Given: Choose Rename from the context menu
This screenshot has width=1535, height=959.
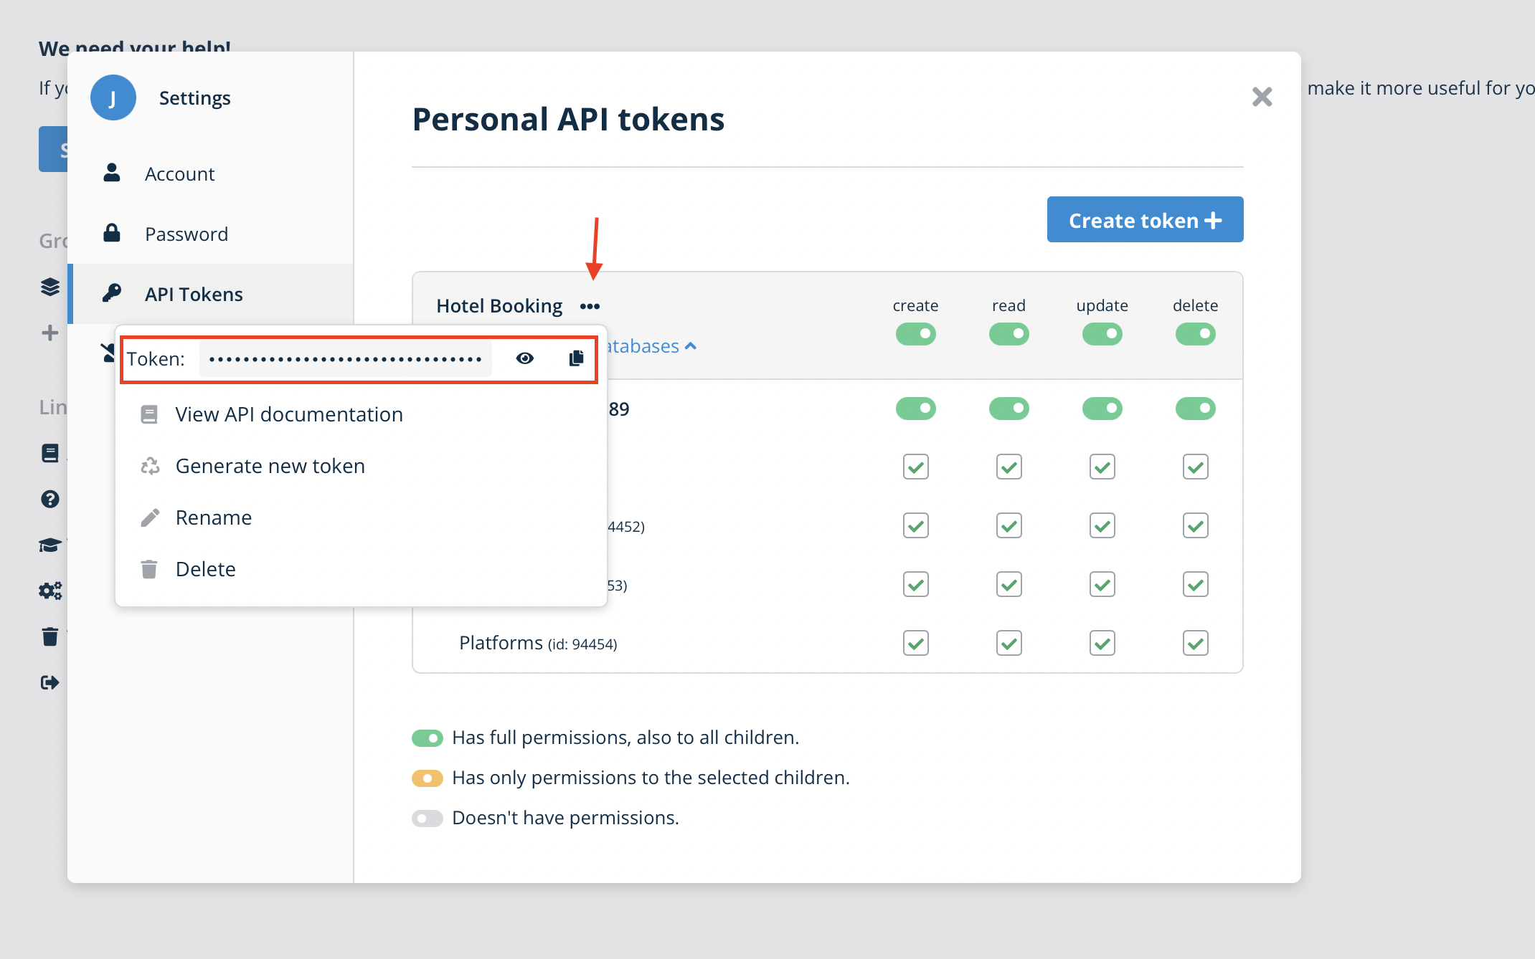Looking at the screenshot, I should pyautogui.click(x=213, y=518).
